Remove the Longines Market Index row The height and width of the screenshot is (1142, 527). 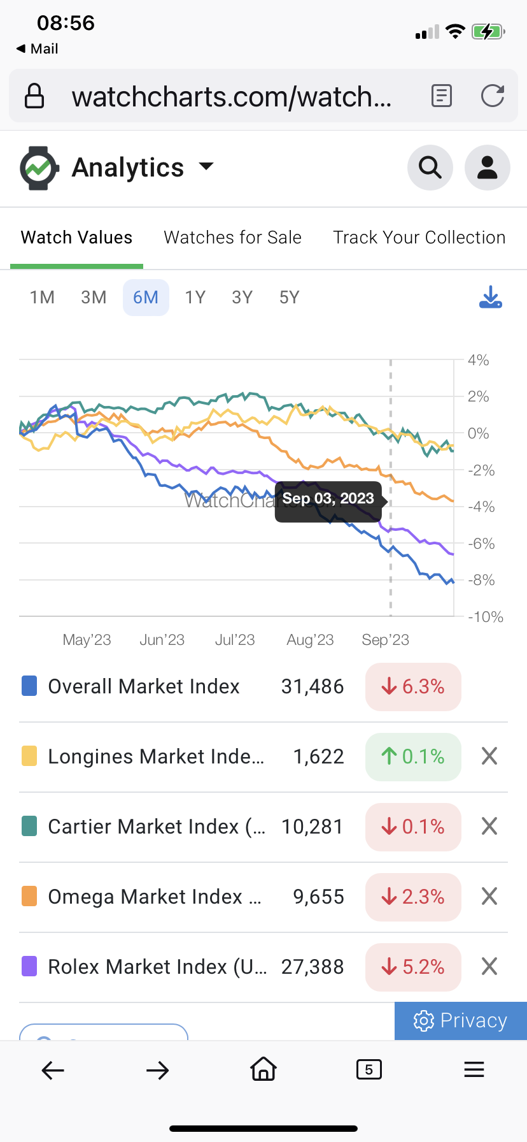pyautogui.click(x=489, y=756)
